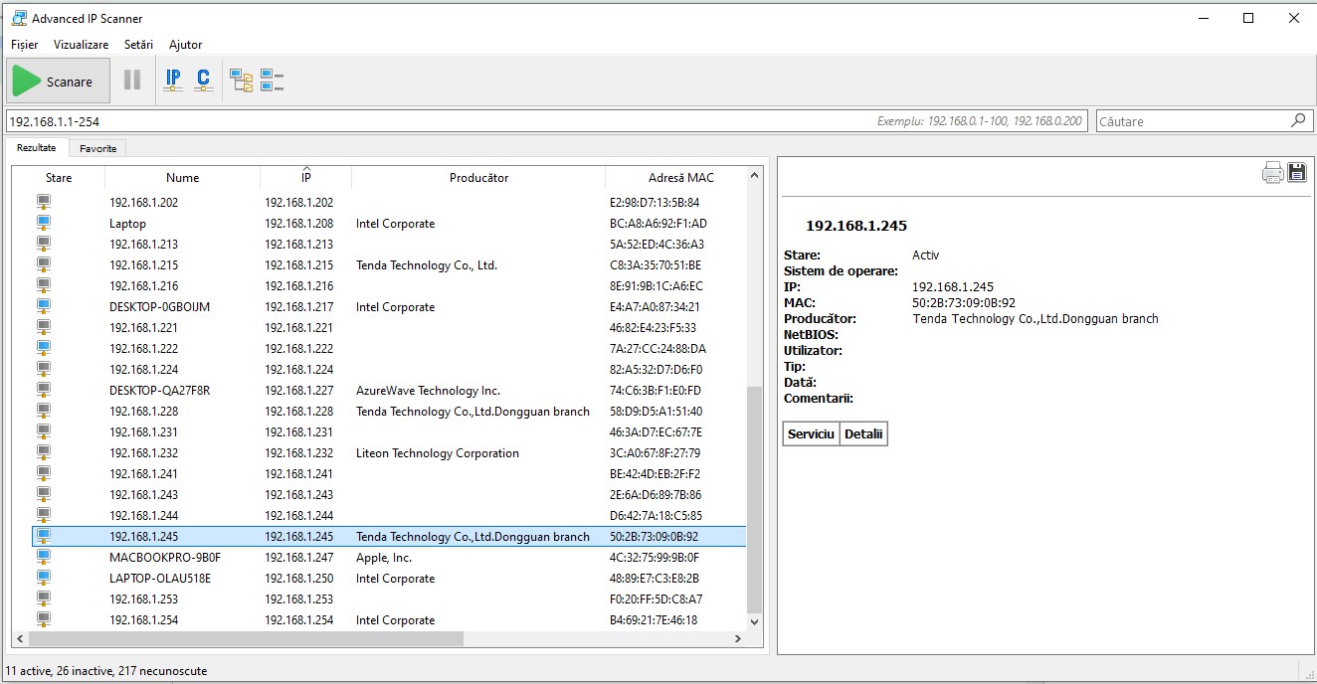The width and height of the screenshot is (1317, 684).
Task: Click the vertical scrollbar thumb of the results list
Action: (754, 499)
